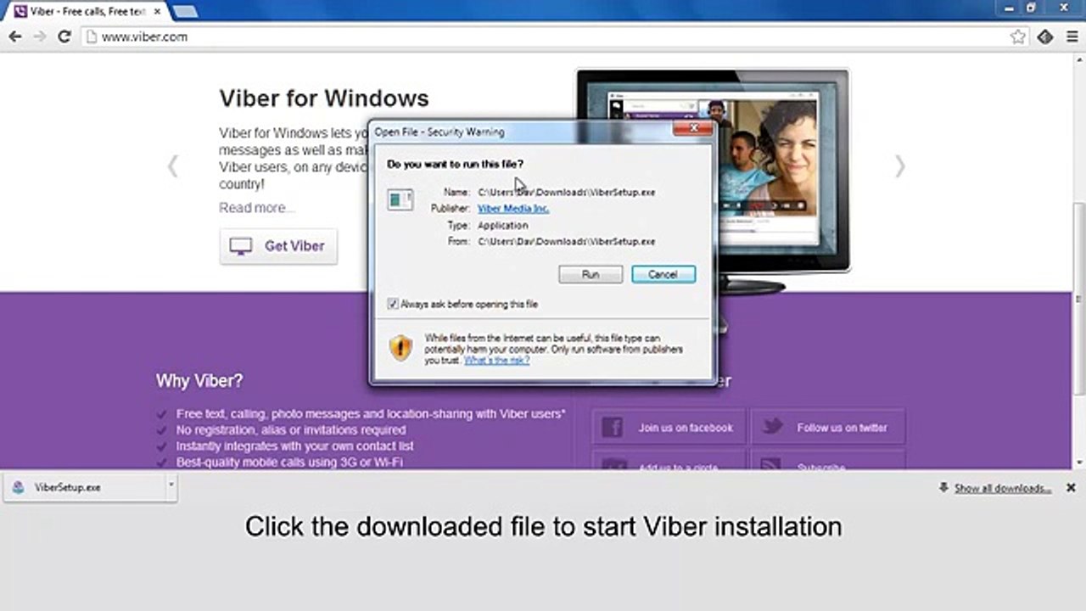Go back to the previous page
Viewport: 1086px width, 611px height.
tap(14, 36)
